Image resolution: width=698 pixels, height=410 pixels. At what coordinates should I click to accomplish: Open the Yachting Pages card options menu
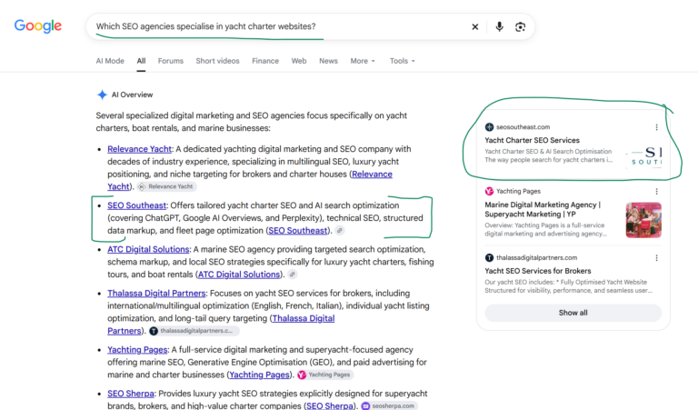point(656,192)
